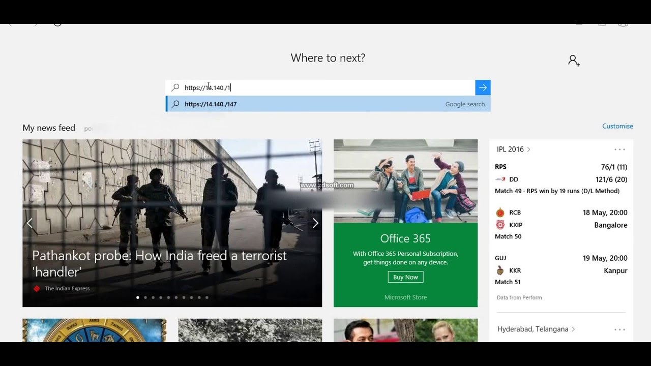Click the Google search label
This screenshot has width=651, height=366.
click(x=465, y=104)
